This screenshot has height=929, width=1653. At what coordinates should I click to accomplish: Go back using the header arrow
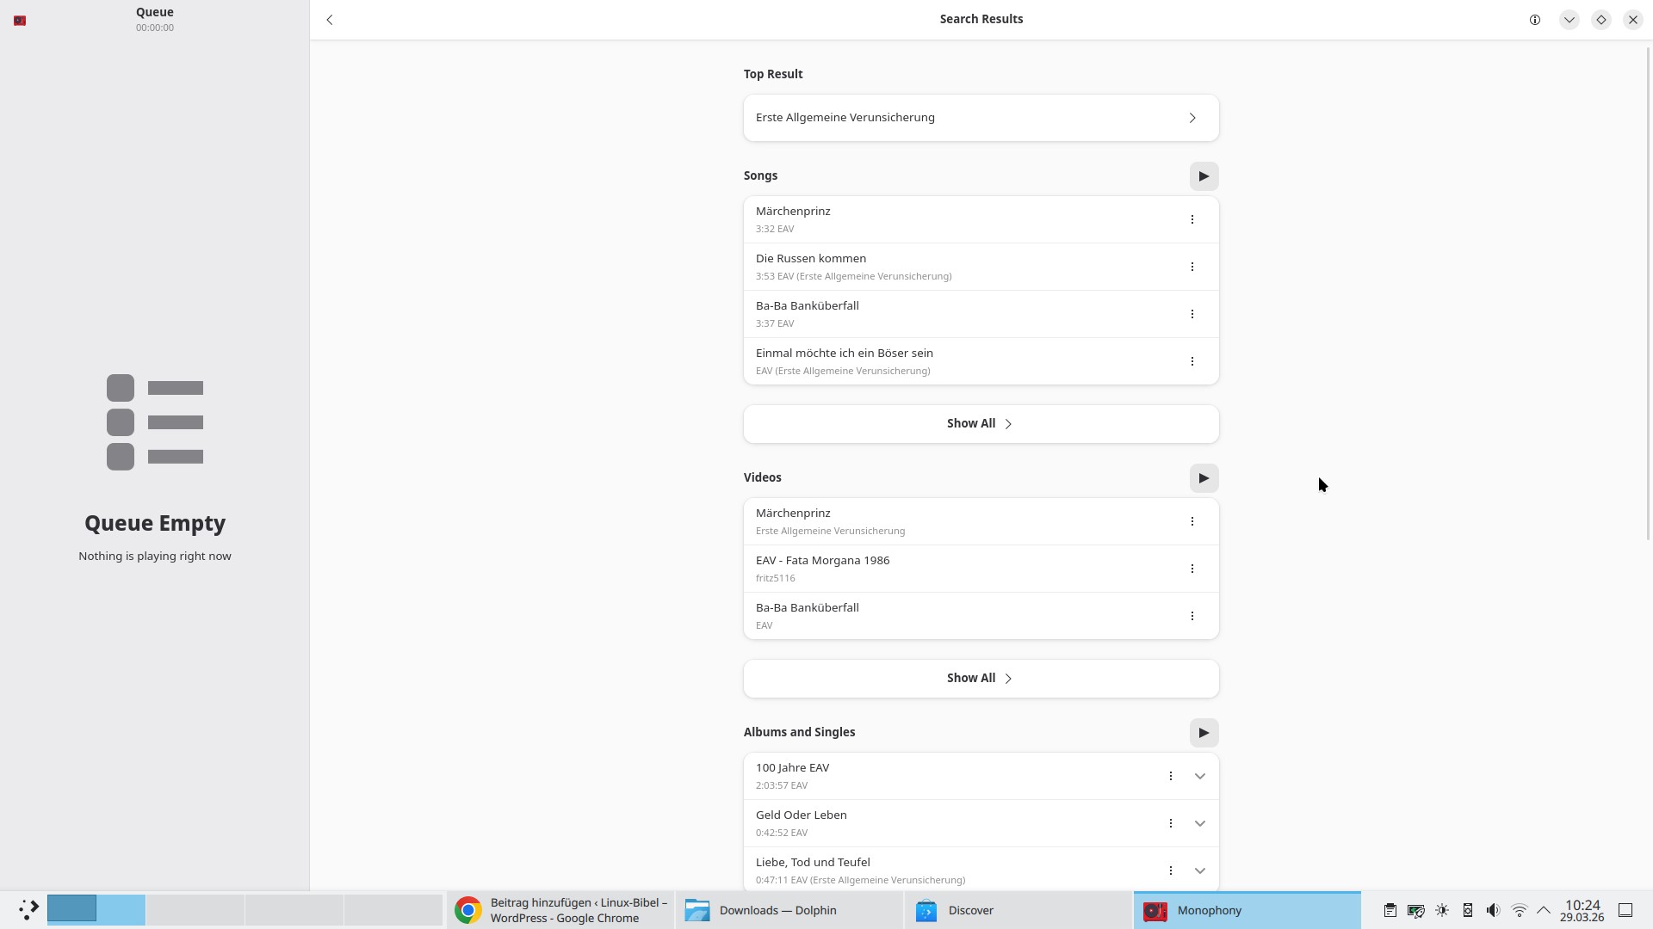(x=330, y=20)
